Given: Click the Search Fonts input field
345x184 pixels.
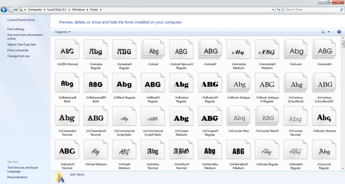Looking at the screenshot, I should click(312, 10).
